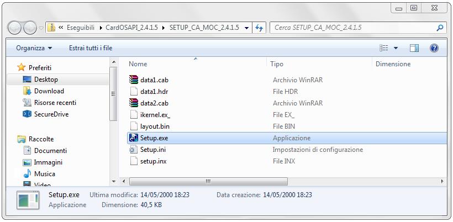Click the Download folder in sidebar

pyautogui.click(x=49, y=91)
